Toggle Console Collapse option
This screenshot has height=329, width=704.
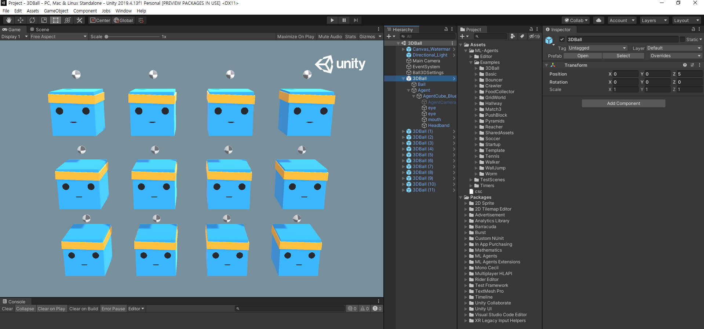(25, 308)
